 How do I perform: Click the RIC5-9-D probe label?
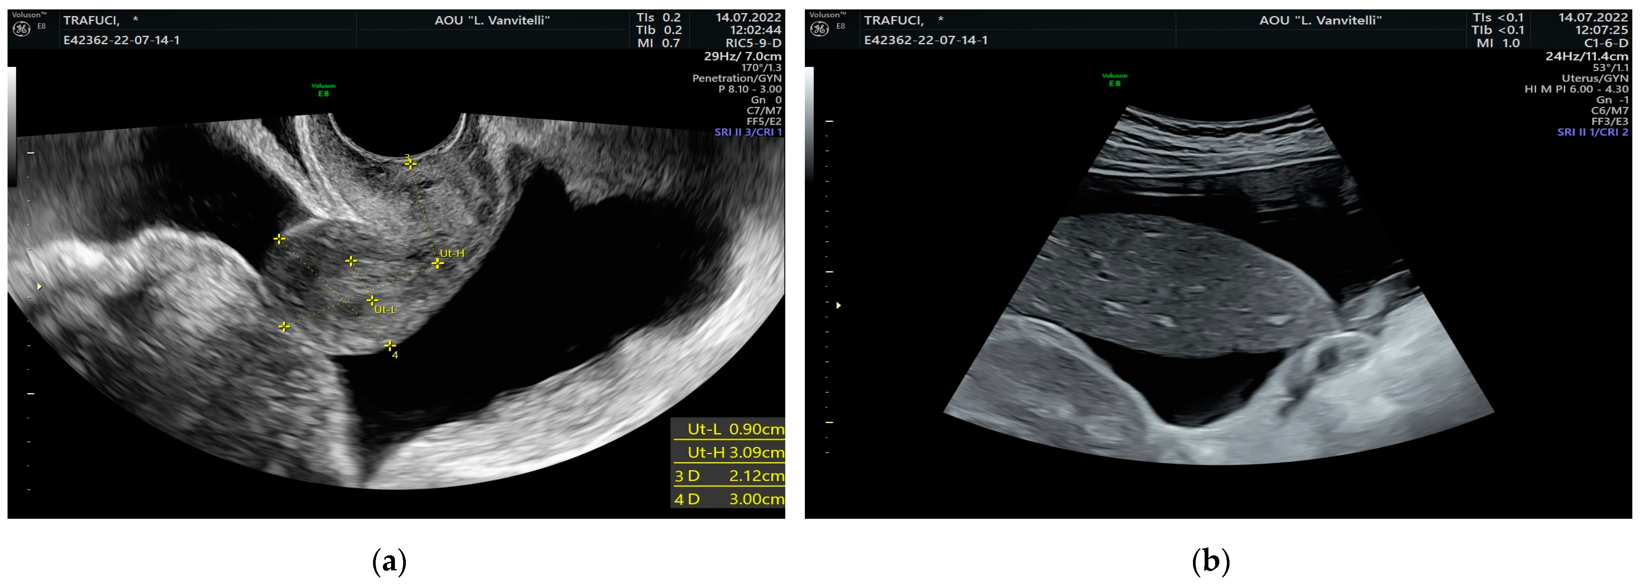point(753,43)
